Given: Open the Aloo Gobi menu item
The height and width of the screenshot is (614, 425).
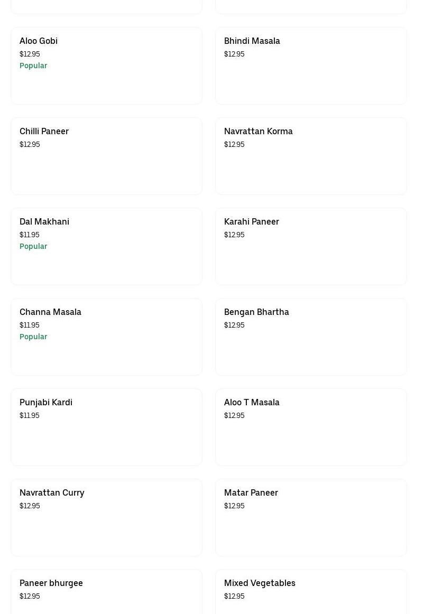Looking at the screenshot, I should [106, 66].
